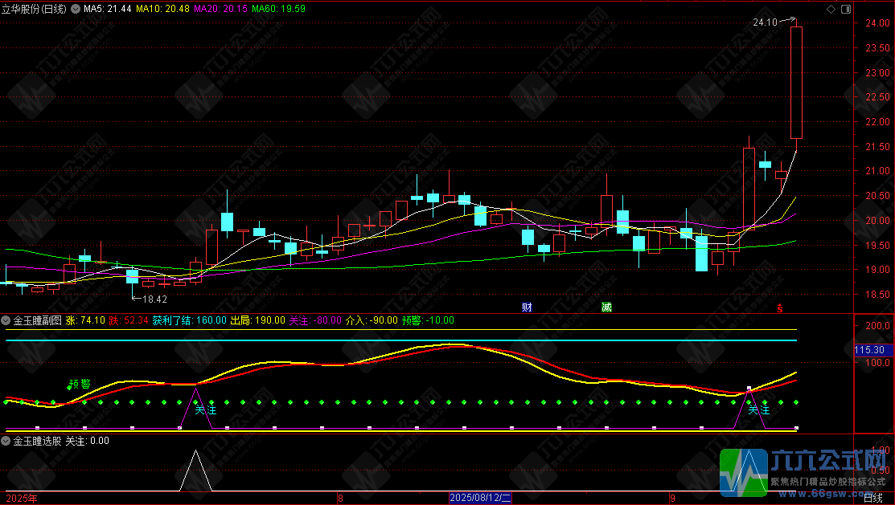Click the 24.10 high price annotation
The height and width of the screenshot is (505, 895).
(x=765, y=22)
